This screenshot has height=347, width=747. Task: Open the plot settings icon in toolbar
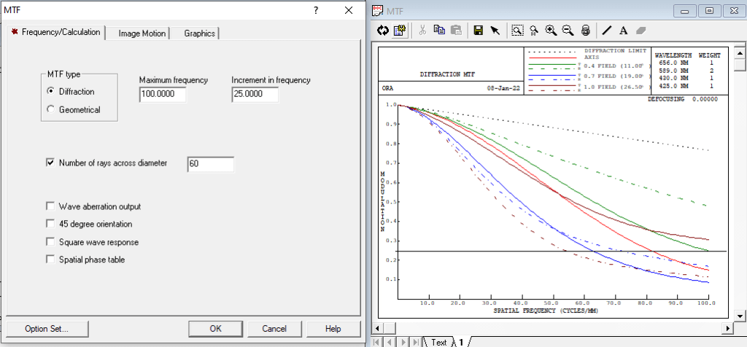point(400,30)
